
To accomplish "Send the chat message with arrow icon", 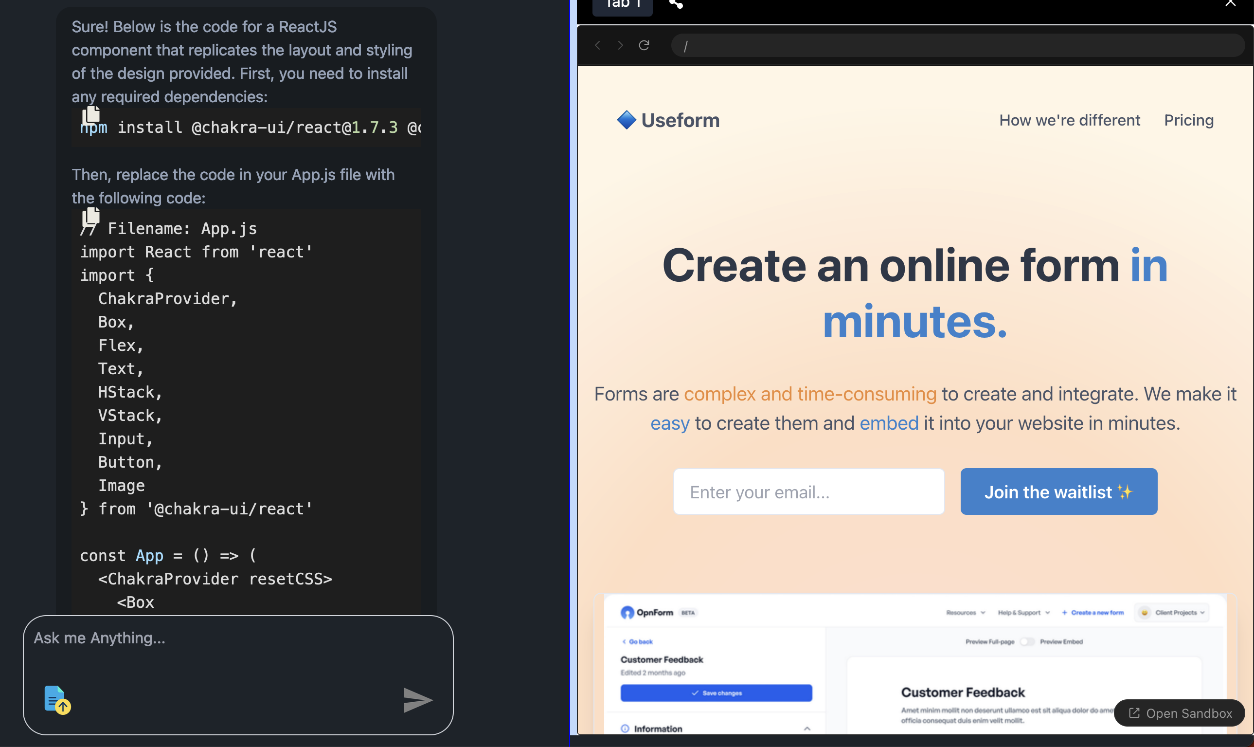I will tap(418, 700).
